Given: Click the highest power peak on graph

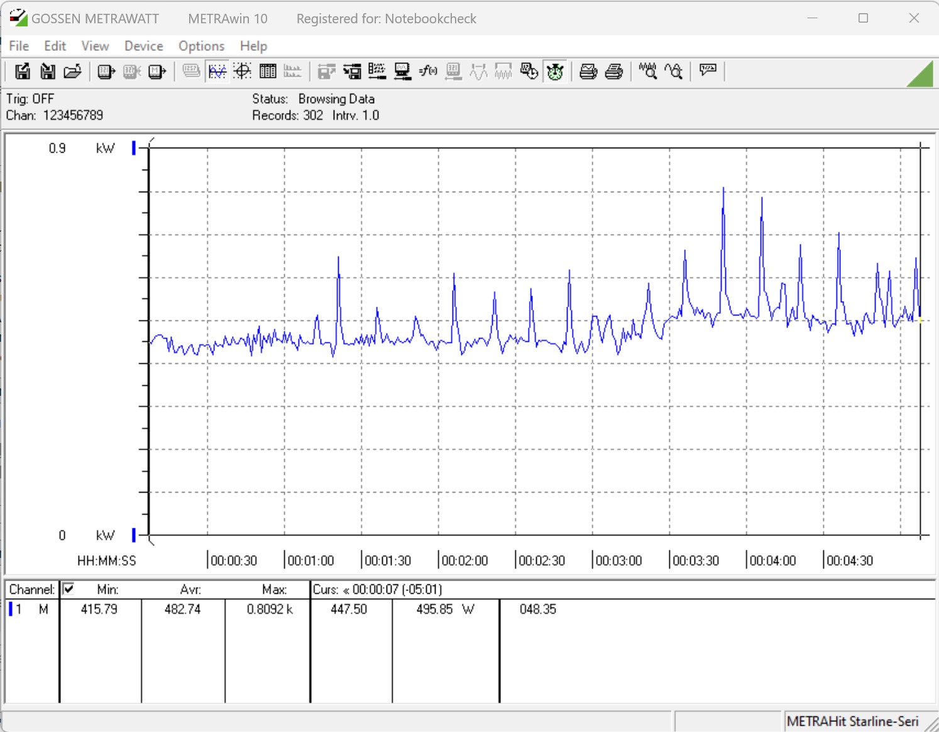Looking at the screenshot, I should tap(723, 188).
